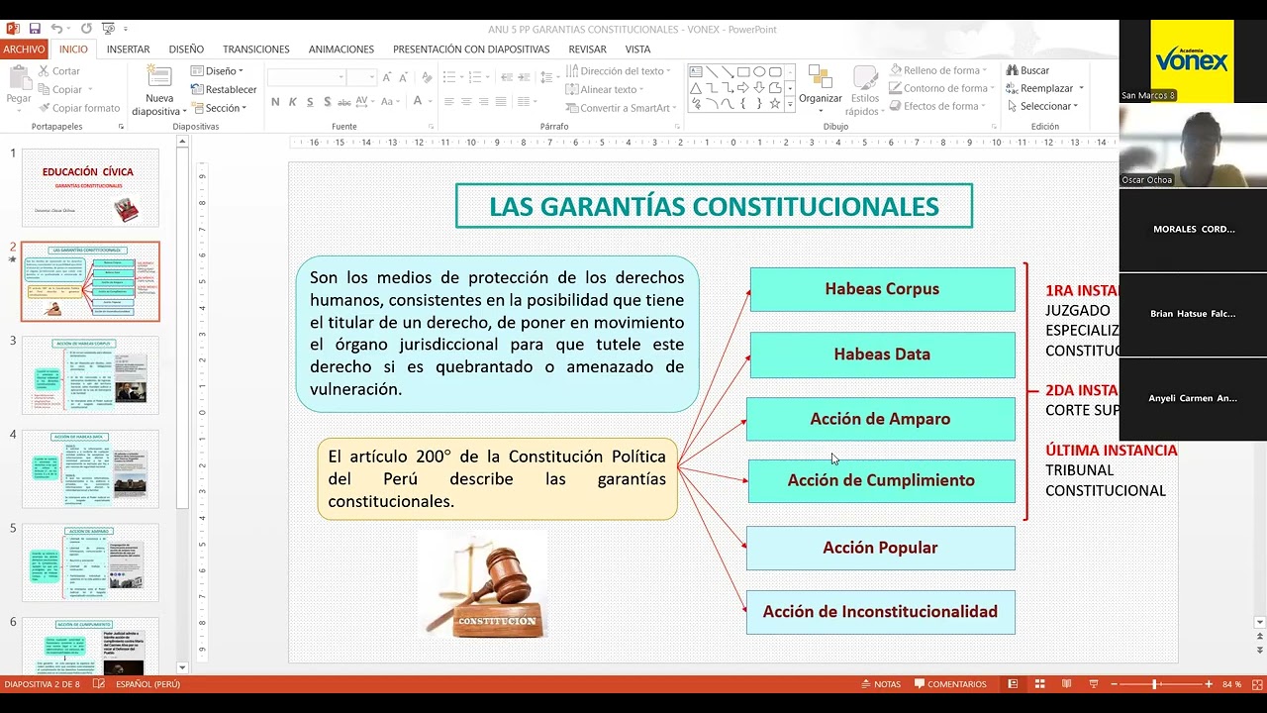The image size is (1267, 713).
Task: Center paragraph text
Action: [x=466, y=101]
